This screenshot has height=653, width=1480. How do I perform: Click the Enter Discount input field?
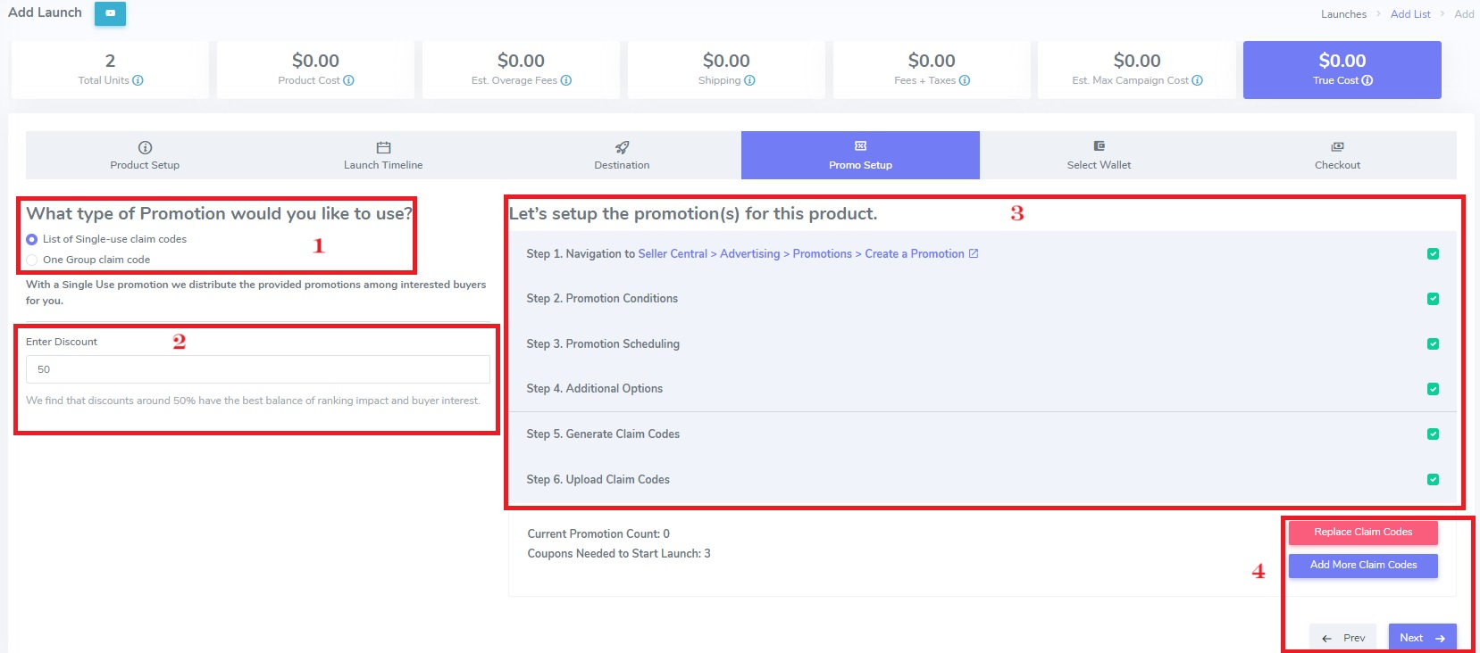pos(257,369)
